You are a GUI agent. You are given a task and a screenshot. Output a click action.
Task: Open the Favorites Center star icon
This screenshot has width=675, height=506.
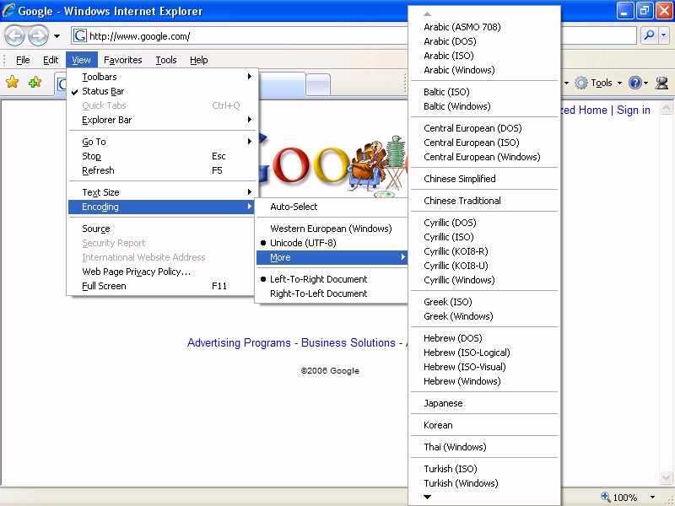coord(13,82)
